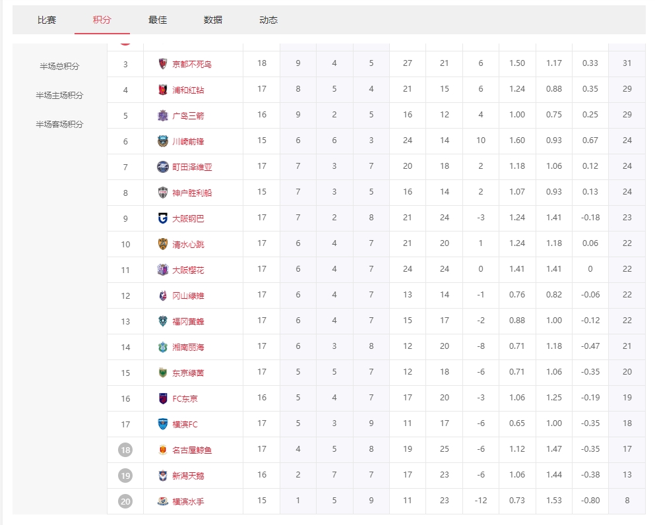
Task: Click the FC Tokyo (FC东京) team badge
Action: pos(163,398)
